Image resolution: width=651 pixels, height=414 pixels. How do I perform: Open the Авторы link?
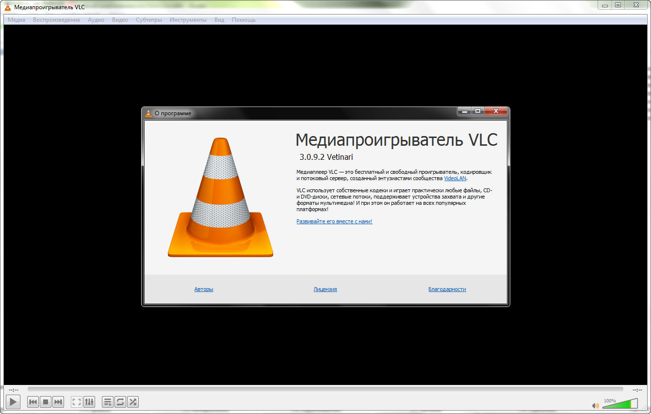point(204,289)
